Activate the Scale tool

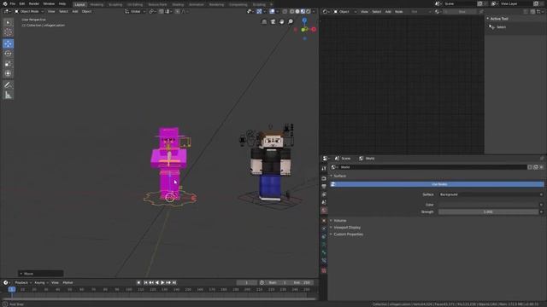tap(8, 64)
